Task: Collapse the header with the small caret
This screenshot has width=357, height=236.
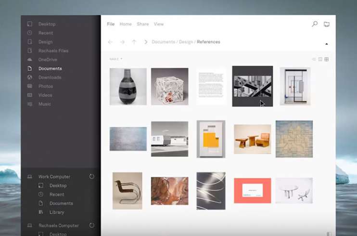Action: [x=327, y=44]
